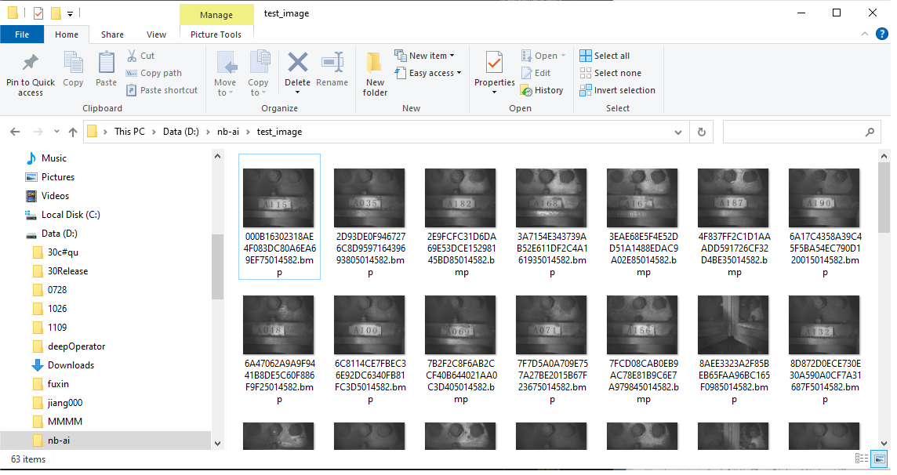Viewport: 897px width, 475px height.
Task: Select Videos in navigation pane
Action: (x=55, y=196)
